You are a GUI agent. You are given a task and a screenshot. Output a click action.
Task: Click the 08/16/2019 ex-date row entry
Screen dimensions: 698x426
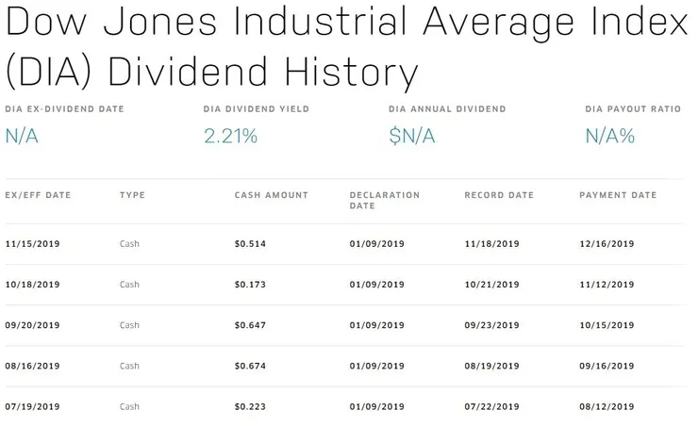pos(32,366)
